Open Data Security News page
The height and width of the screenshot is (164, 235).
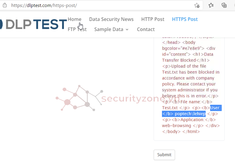pos(111,19)
